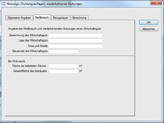
Task: Click the 'Lage des Wirtschaftsguts' label
Action: tap(33, 40)
